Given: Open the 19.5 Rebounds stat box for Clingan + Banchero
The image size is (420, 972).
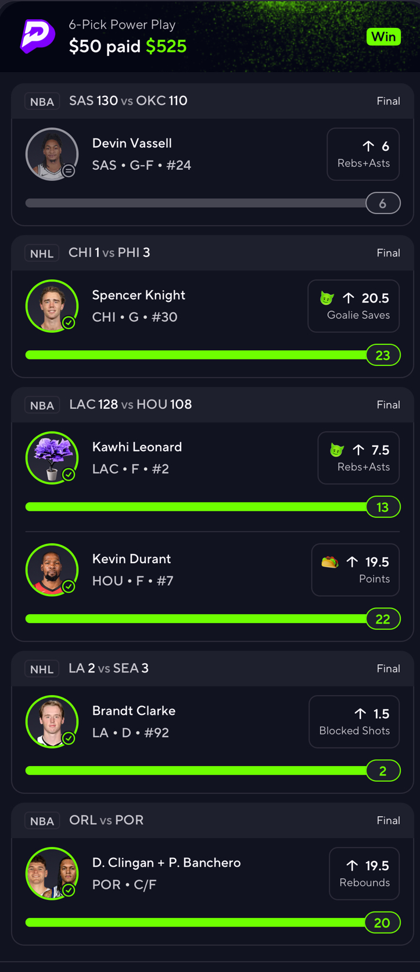Looking at the screenshot, I should click(x=364, y=874).
